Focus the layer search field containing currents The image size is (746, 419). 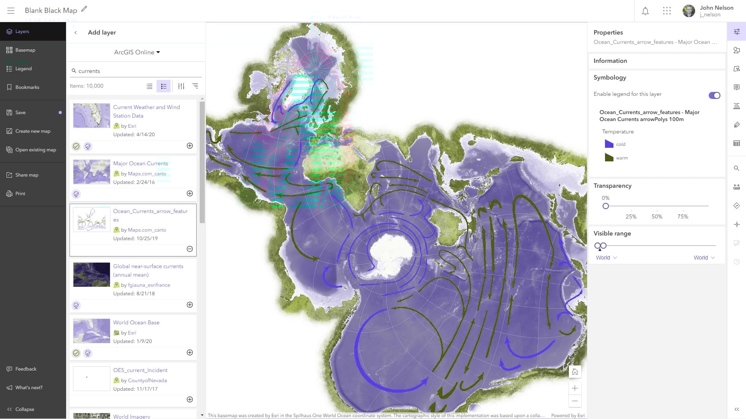(x=136, y=71)
